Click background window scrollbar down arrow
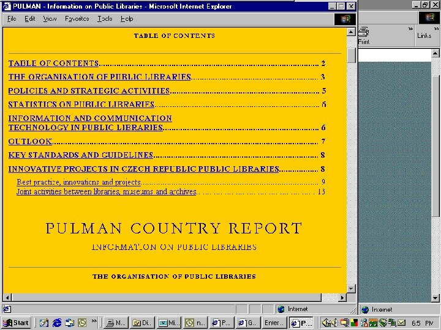Screen dimensions: 441x330 [435, 298]
